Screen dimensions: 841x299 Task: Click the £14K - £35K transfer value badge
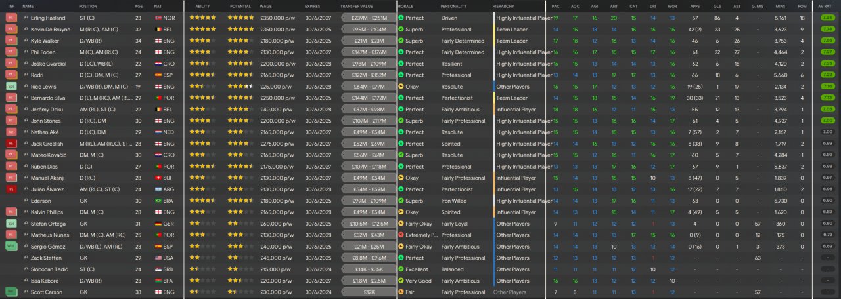pyautogui.click(x=369, y=269)
